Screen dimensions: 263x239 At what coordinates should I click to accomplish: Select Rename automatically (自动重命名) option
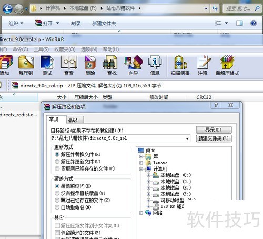click(73, 207)
